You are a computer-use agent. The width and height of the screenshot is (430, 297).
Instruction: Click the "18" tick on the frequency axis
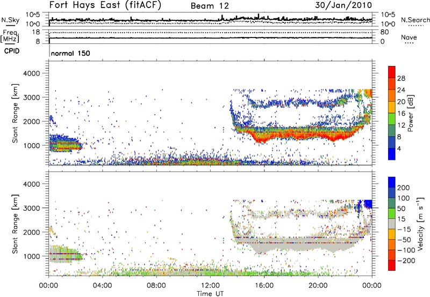(x=36, y=32)
